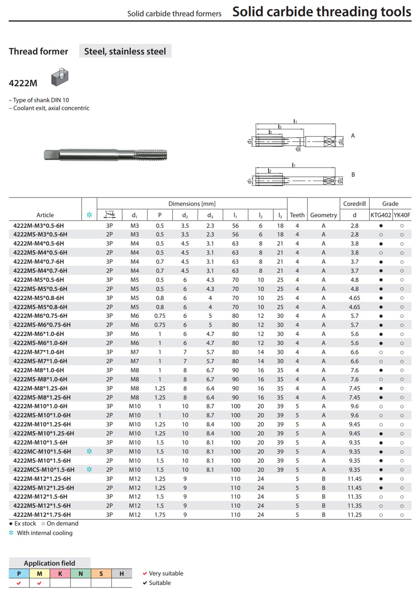This screenshot has width=420, height=597.
Task: Click the KTG402 stock dot for 4222MS-M10*1.25-6H
Action: tap(381, 434)
